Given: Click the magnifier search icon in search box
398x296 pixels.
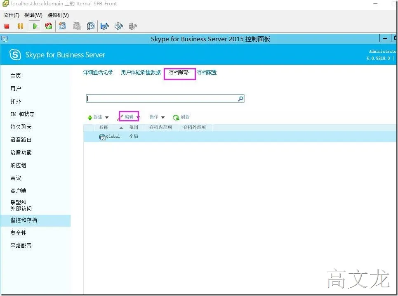Looking at the screenshot, I should click(x=240, y=99).
